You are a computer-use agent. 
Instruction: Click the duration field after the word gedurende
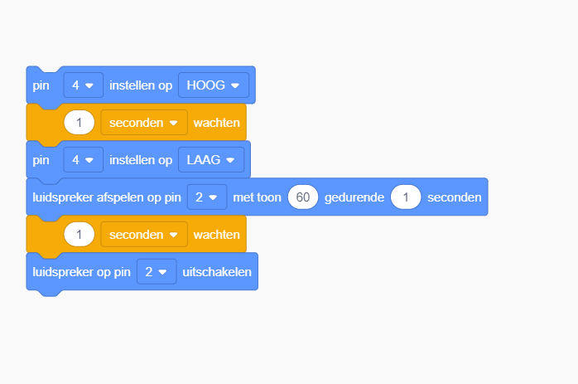coord(406,197)
